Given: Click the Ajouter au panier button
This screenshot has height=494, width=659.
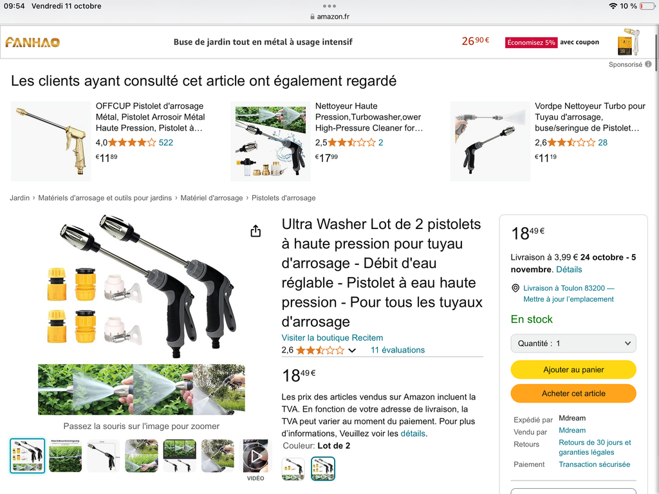Looking at the screenshot, I should point(573,370).
